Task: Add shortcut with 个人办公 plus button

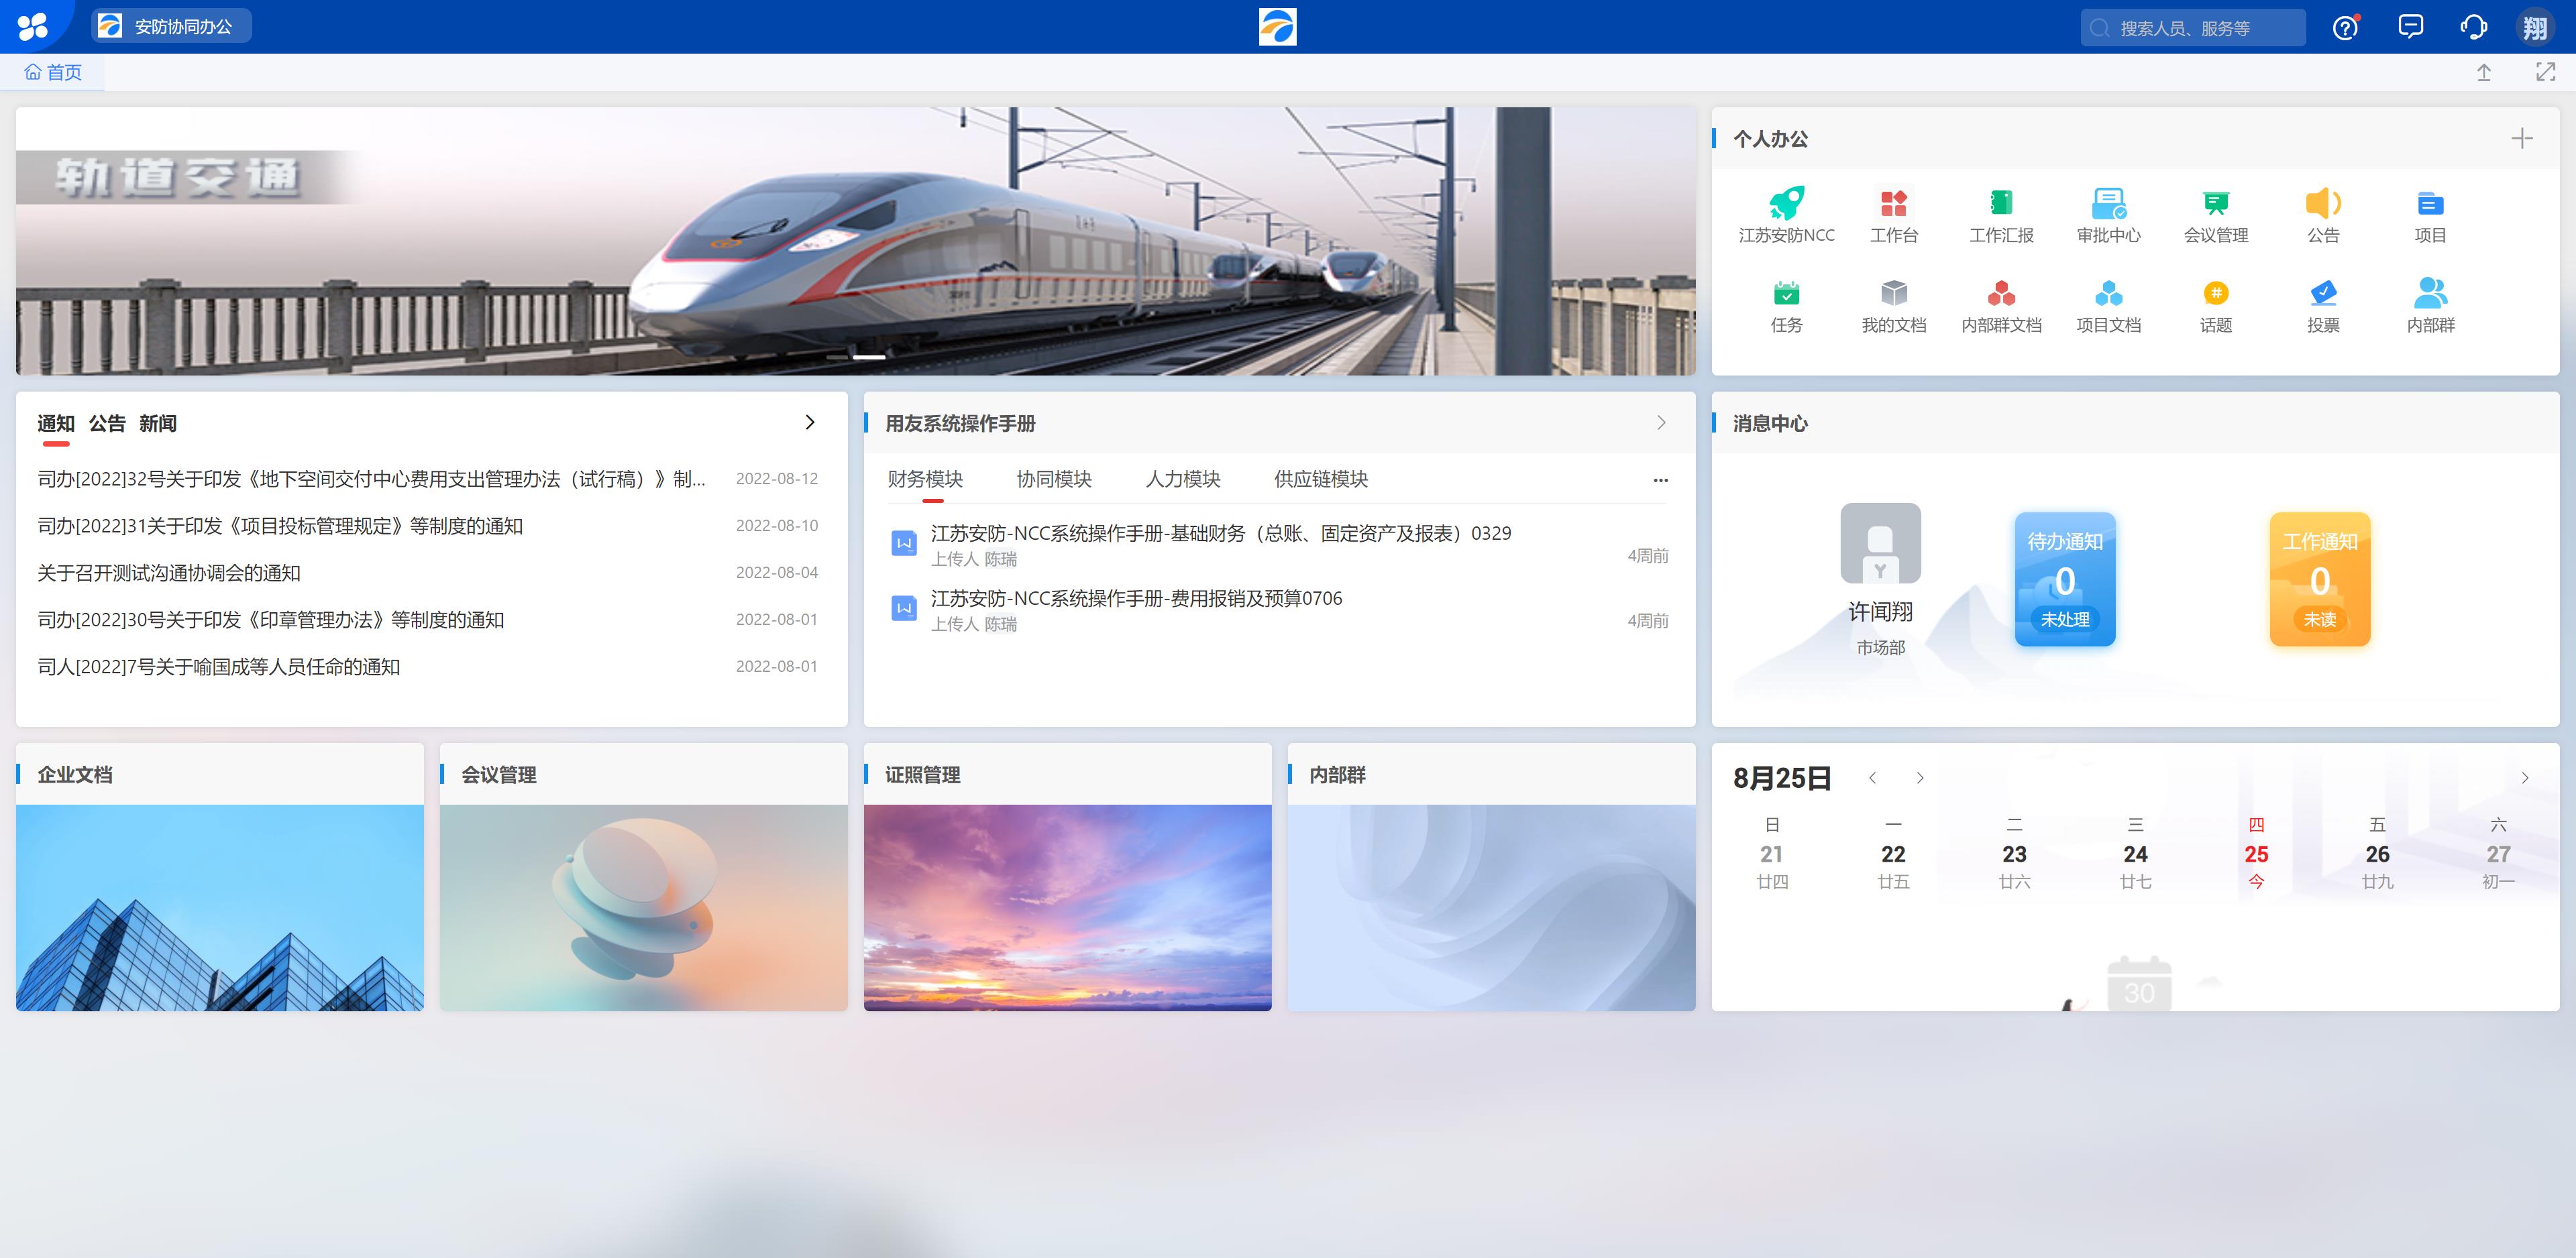Action: point(2521,139)
